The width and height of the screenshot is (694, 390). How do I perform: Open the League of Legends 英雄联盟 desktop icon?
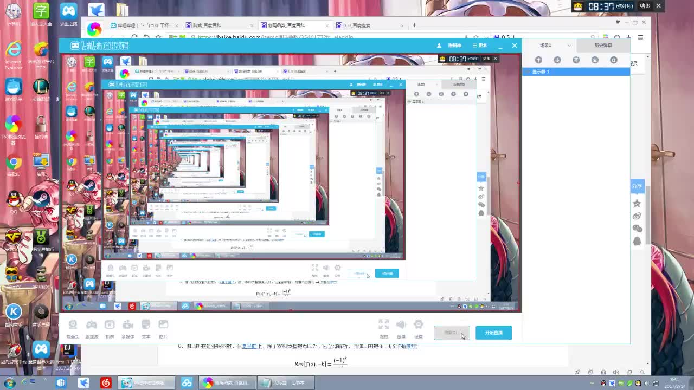(x=41, y=90)
